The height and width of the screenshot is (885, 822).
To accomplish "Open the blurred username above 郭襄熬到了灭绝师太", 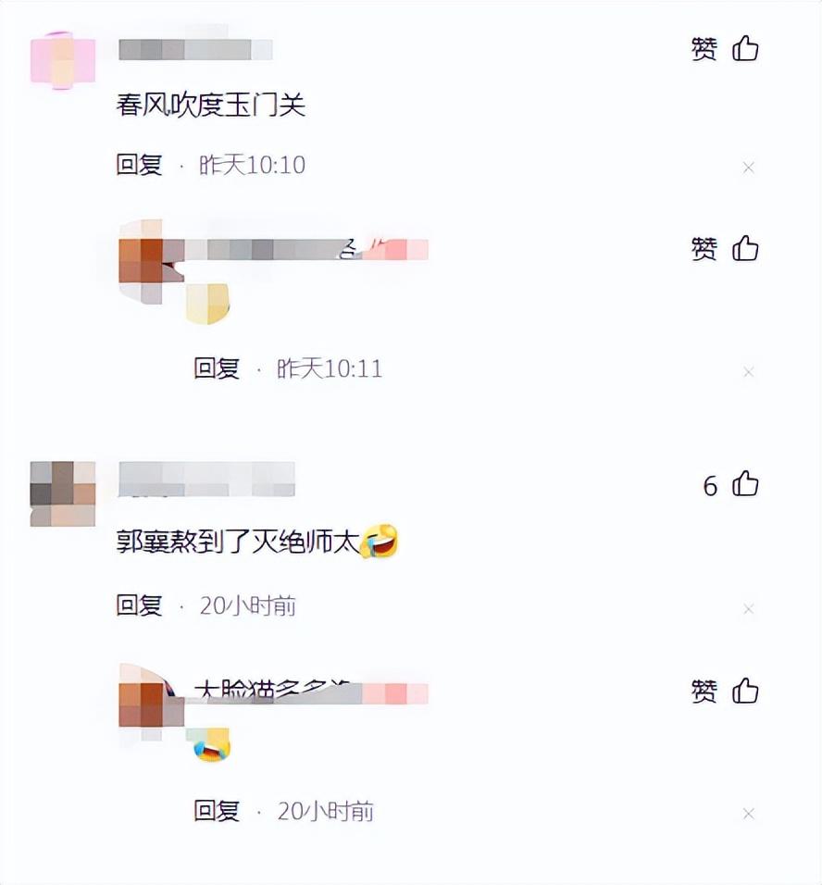I will 206,480.
